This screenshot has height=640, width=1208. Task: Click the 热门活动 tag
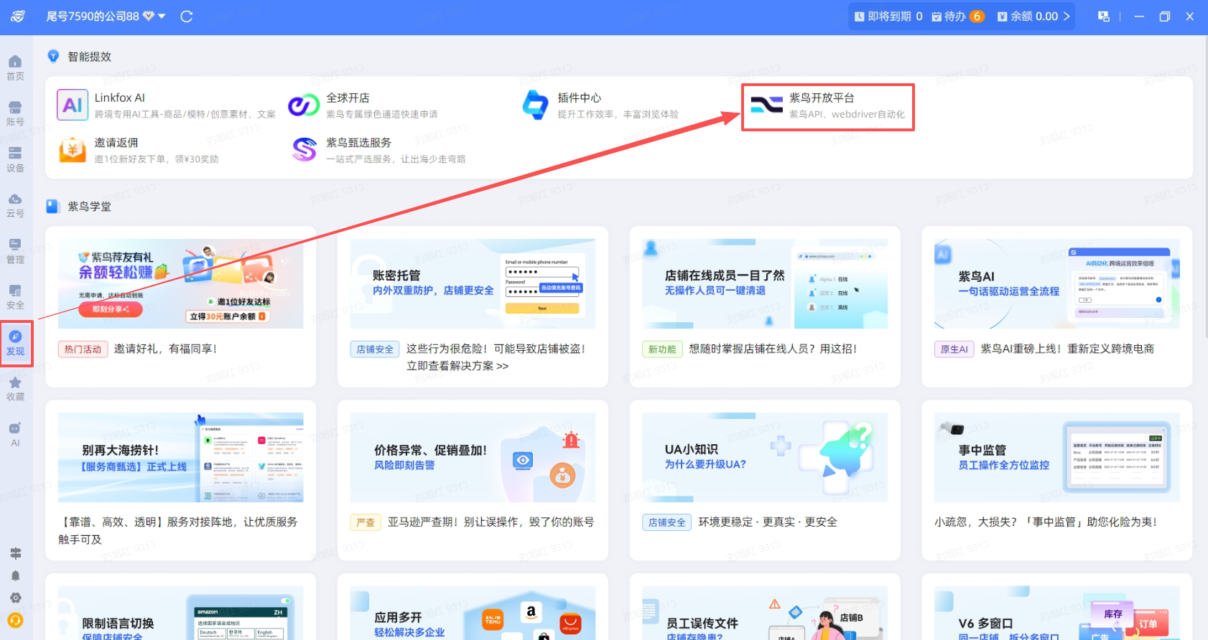tap(83, 349)
